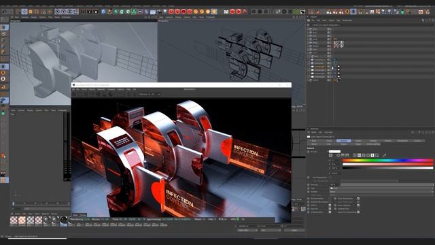
Task: Toggle the Diffuse checkbox
Action: [x=330, y=206]
